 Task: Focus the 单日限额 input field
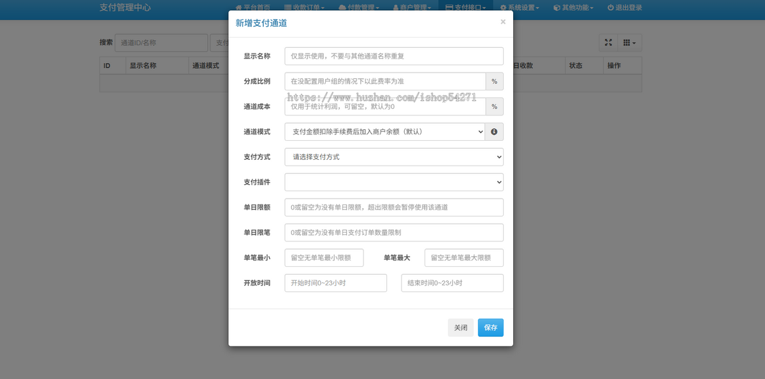(x=394, y=208)
